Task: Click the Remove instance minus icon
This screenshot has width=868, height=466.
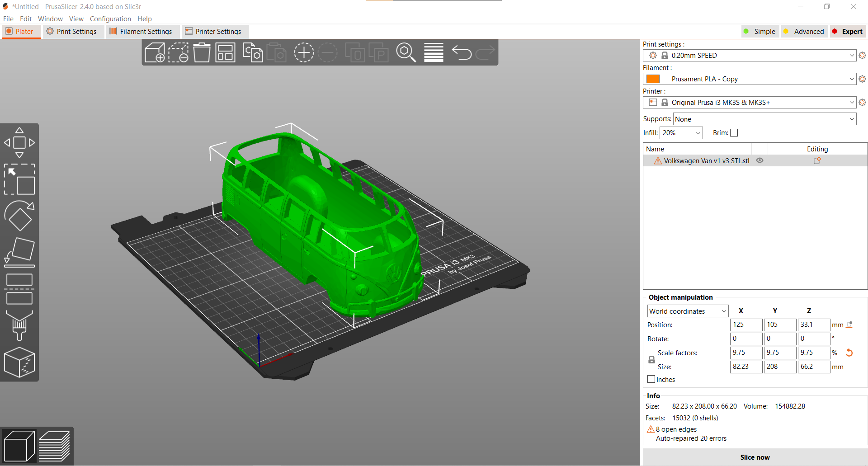Action: point(328,53)
